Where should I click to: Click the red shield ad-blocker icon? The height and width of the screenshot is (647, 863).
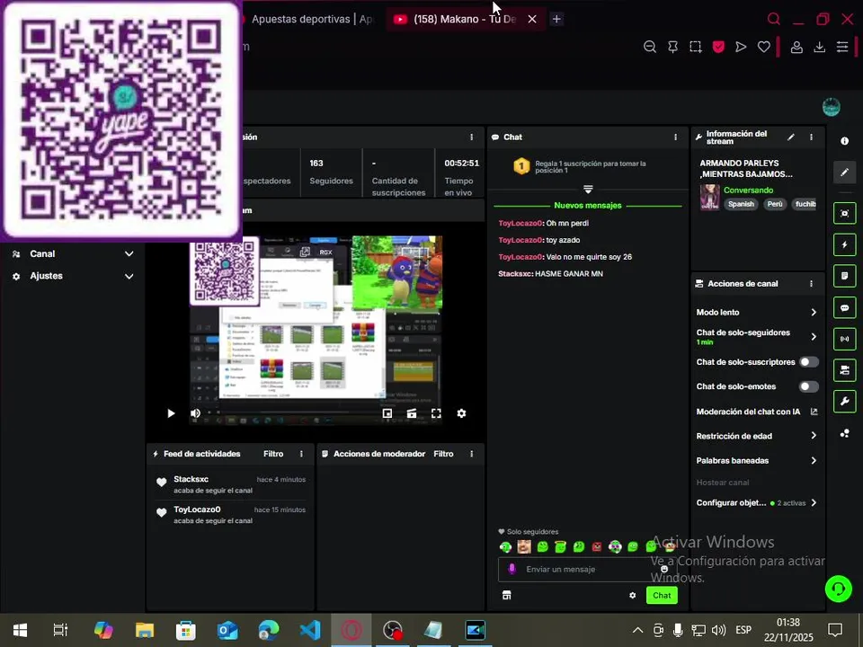coord(718,48)
